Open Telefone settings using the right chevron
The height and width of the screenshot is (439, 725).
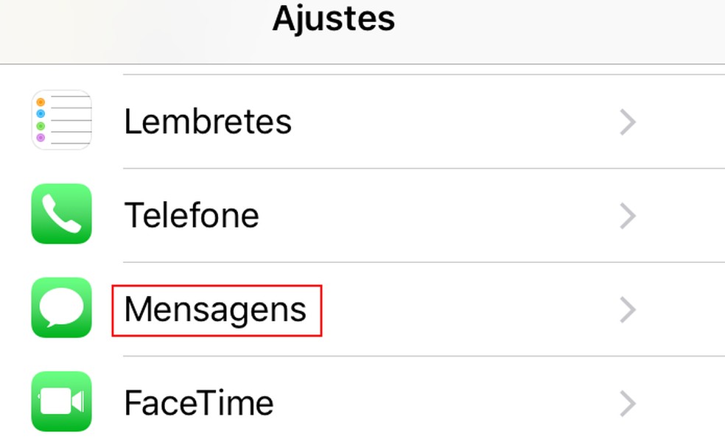628,215
